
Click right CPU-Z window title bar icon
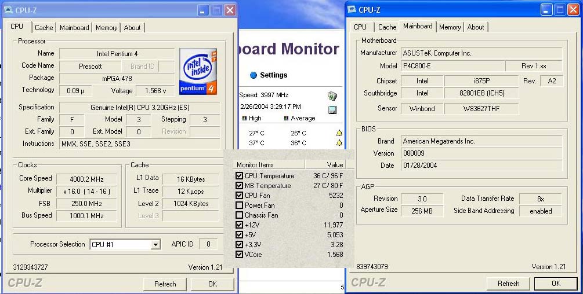pos(352,9)
